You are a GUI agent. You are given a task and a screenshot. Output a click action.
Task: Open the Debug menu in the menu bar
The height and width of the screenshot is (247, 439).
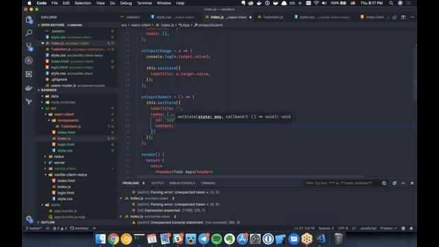(126, 3)
